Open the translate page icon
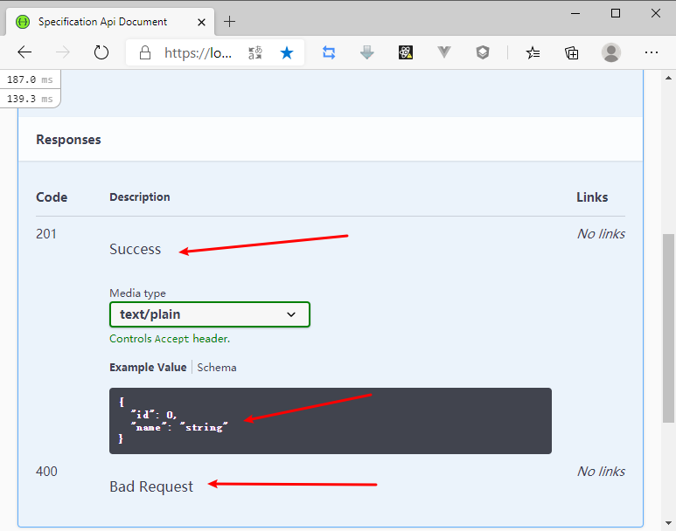Viewport: 676px width, 531px height. (255, 52)
